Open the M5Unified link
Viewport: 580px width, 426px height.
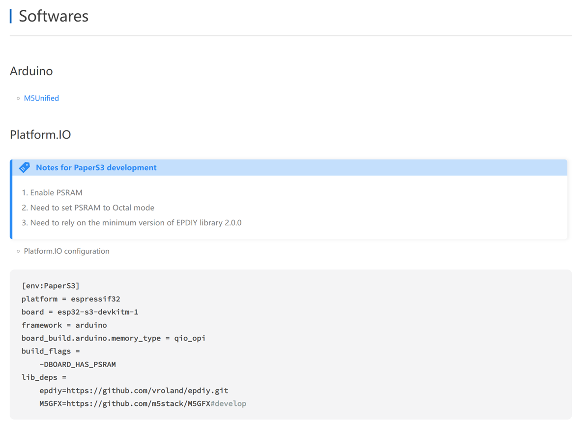click(x=41, y=98)
